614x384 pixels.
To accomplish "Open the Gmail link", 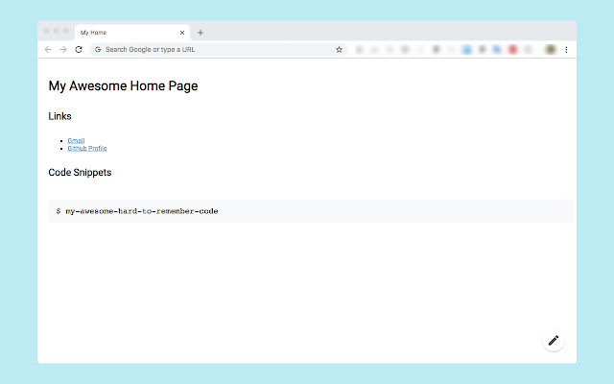I will pos(76,140).
